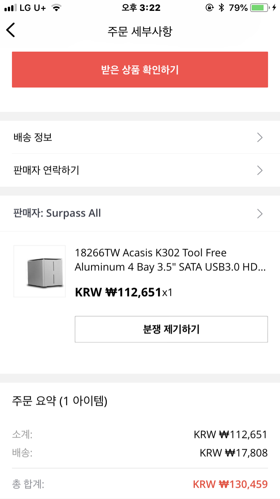Image resolution: width=280 pixels, height=499 pixels.
Task: Tap the rotation lock status icon
Action: (x=210, y=8)
